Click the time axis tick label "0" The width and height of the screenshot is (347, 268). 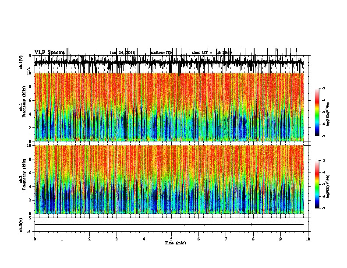click(x=35, y=239)
